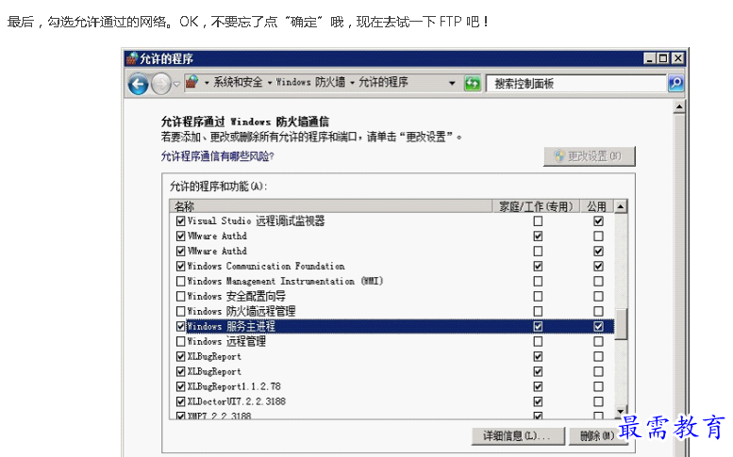Close the 允许的程序 window

(678, 58)
